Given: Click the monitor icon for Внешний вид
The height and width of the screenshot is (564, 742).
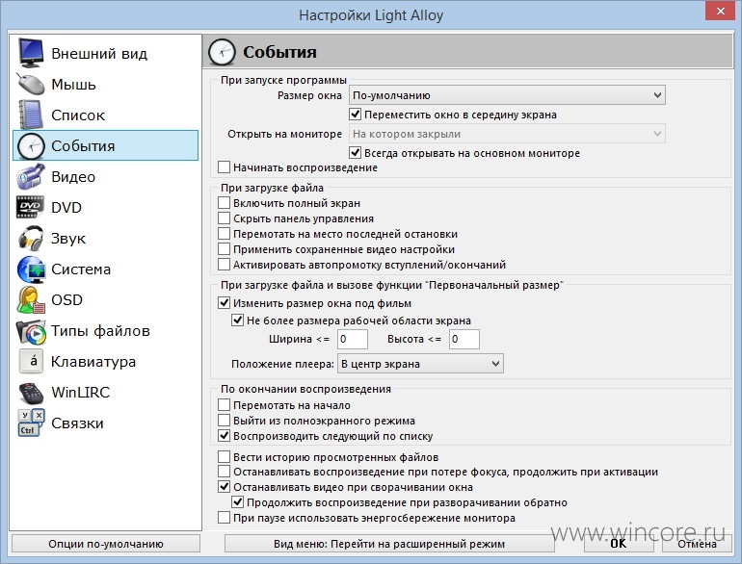Looking at the screenshot, I should click(x=31, y=53).
